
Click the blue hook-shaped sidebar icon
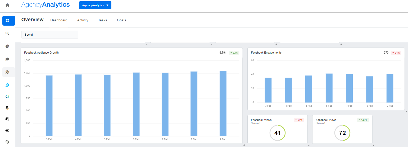(7, 85)
